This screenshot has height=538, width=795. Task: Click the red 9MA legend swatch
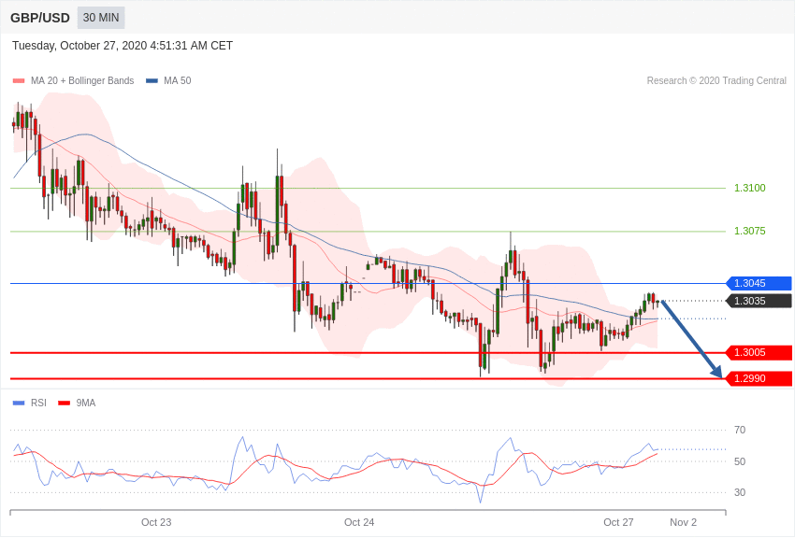point(64,403)
